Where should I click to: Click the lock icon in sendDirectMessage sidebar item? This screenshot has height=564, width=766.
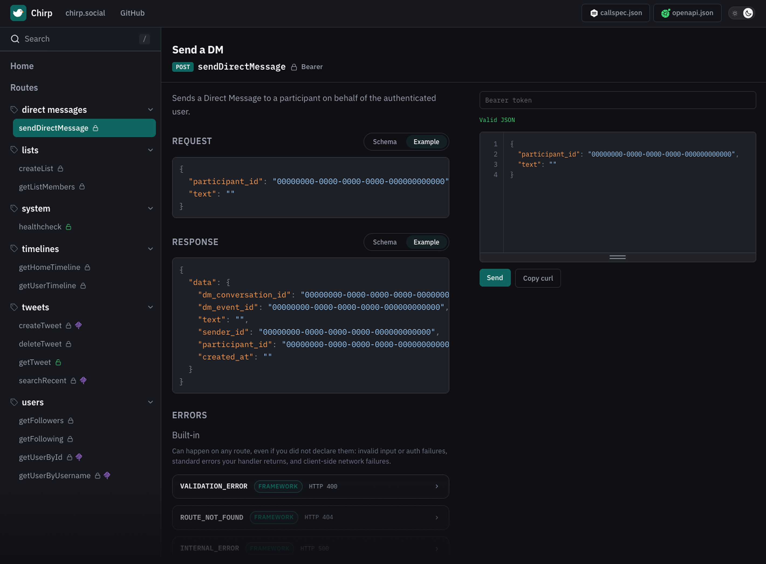pyautogui.click(x=95, y=128)
